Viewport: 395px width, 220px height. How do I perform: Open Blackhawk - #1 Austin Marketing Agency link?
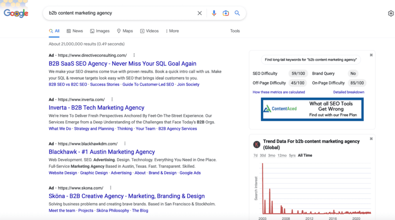click(102, 152)
